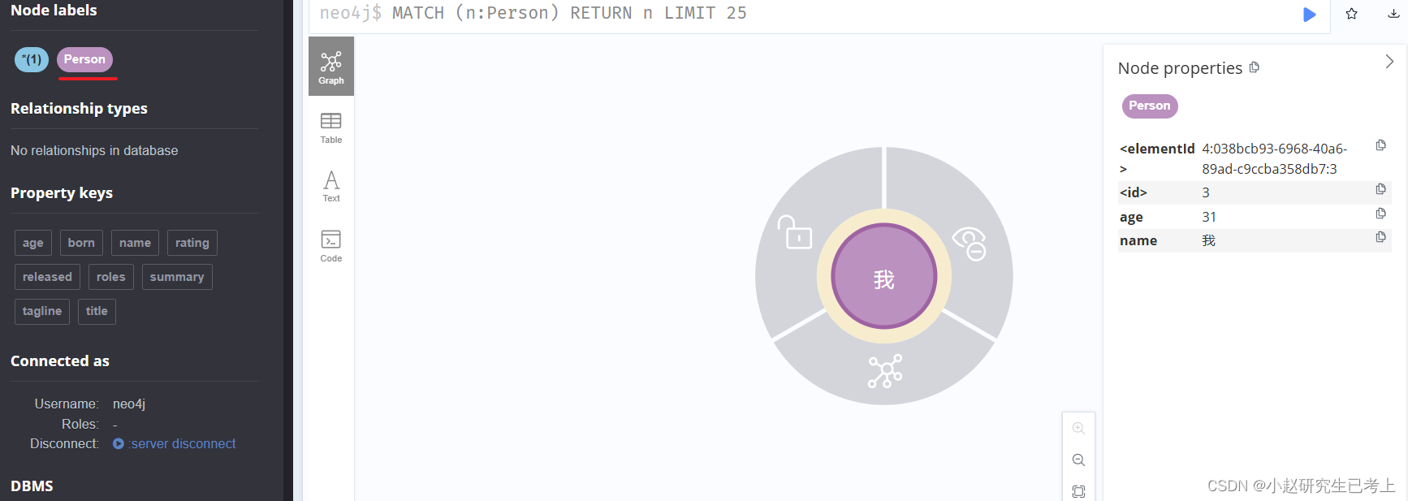This screenshot has width=1408, height=501.
Task: Click expand relationships icon on node ring
Action: [885, 371]
